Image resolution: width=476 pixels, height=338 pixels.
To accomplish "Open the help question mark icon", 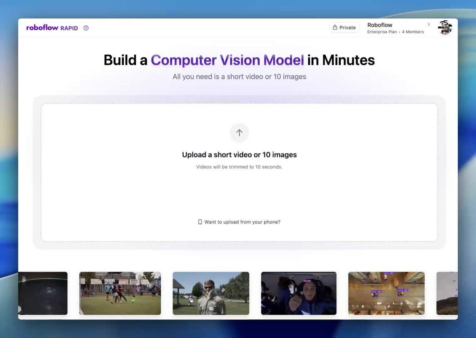I will [x=86, y=28].
